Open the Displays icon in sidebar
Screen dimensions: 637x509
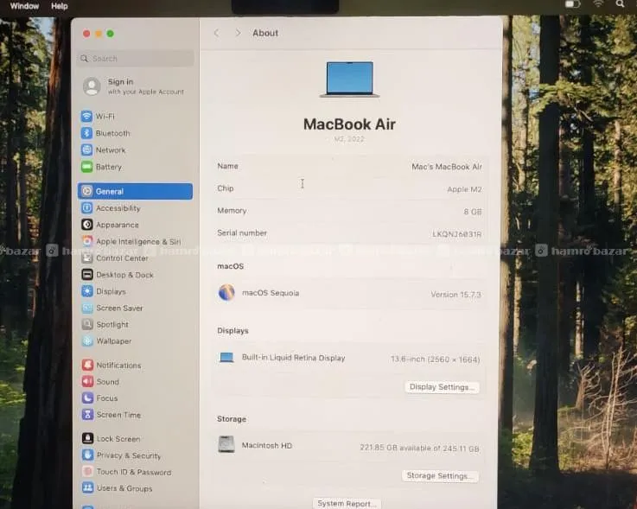point(87,291)
